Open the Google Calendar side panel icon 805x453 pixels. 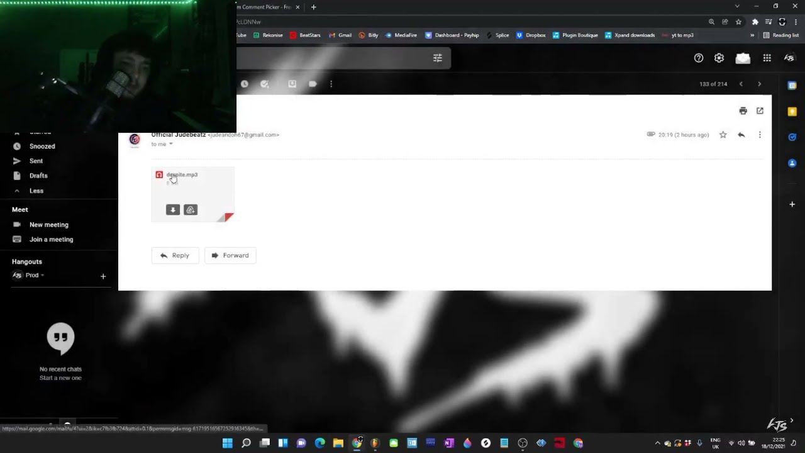[792, 86]
